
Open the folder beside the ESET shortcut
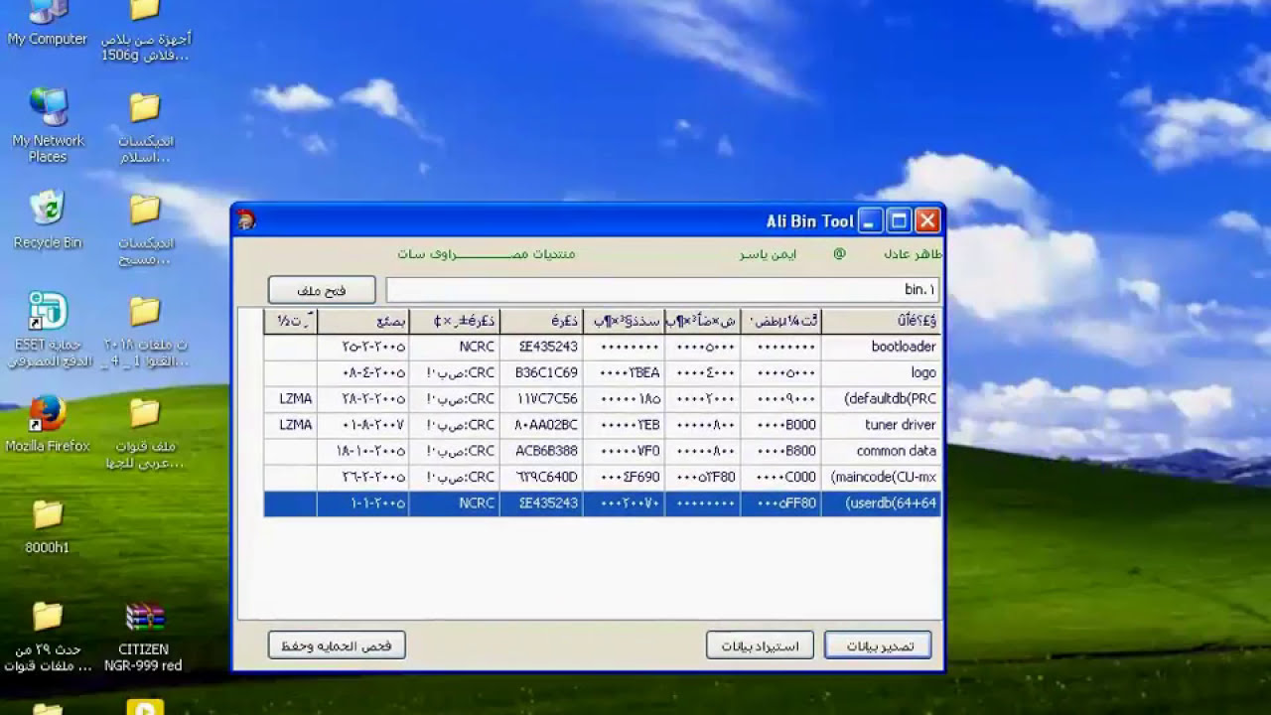click(x=145, y=332)
